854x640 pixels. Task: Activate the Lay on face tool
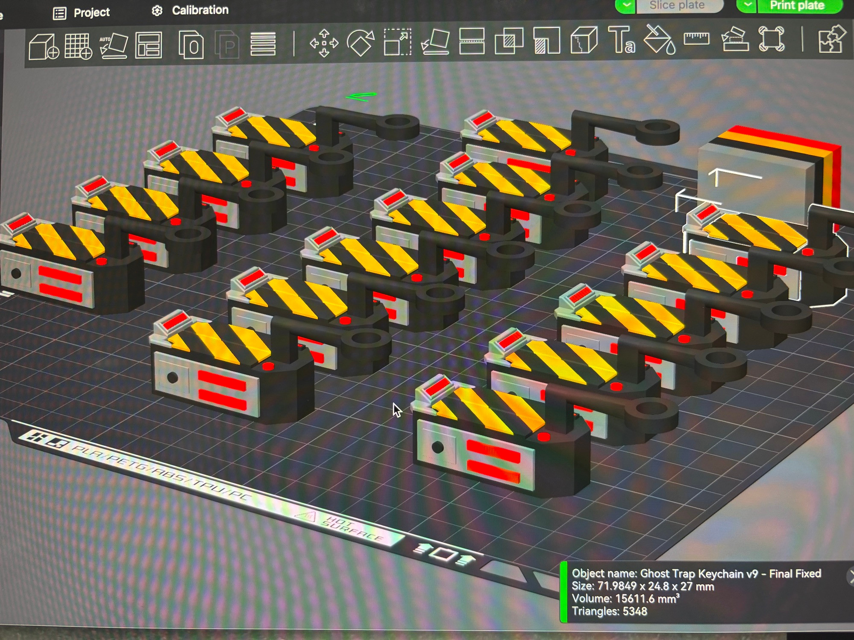coord(435,42)
